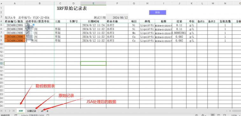Click the 送样单位/供货单位 header cell

coord(40,21)
